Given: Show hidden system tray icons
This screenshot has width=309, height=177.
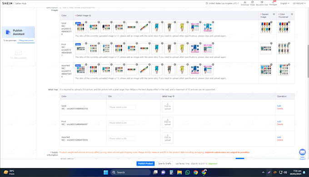Looking at the screenshot, I should point(263,172).
